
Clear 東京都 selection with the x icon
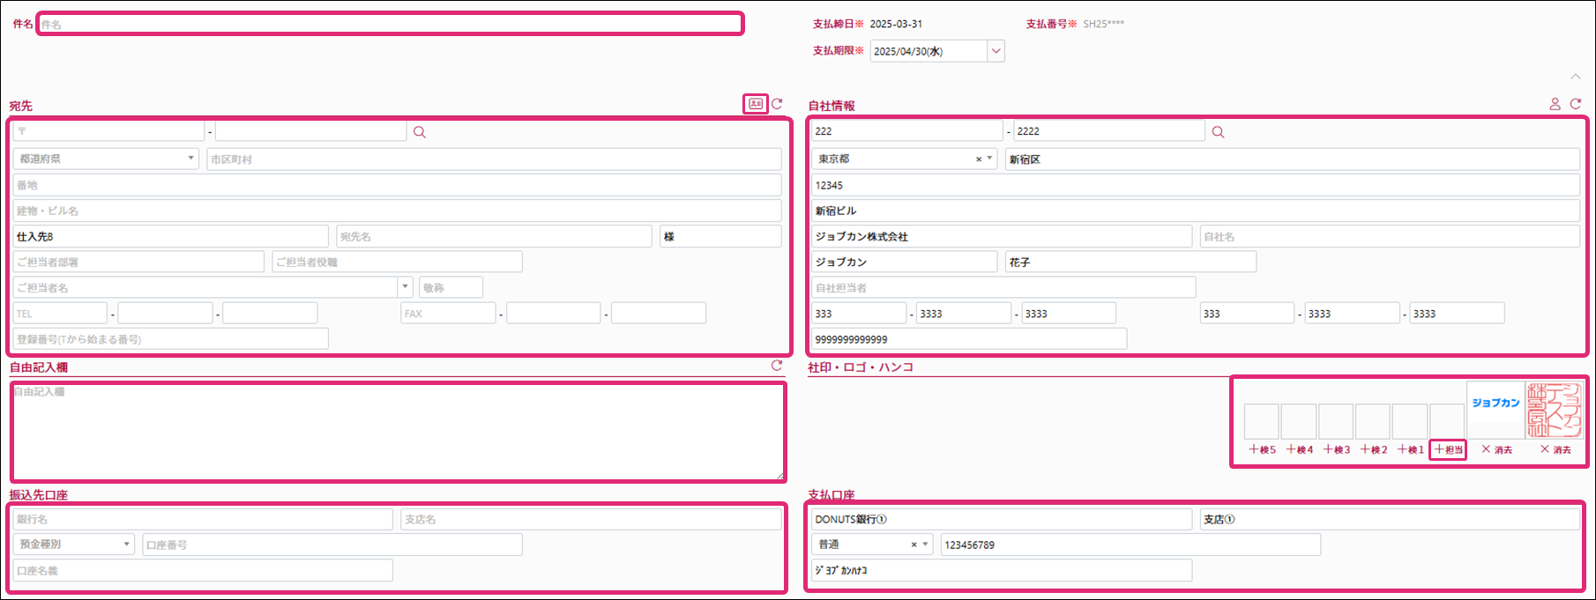click(978, 159)
